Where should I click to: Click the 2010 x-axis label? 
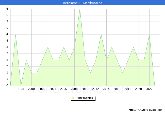[x=85, y=89]
